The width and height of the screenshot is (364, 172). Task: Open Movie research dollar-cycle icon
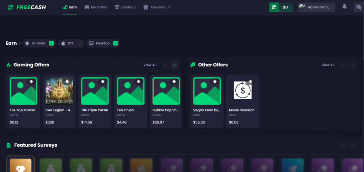click(x=243, y=90)
